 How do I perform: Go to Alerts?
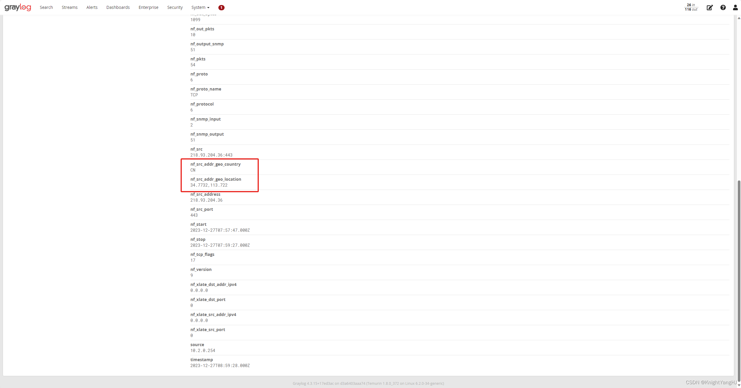click(x=92, y=7)
